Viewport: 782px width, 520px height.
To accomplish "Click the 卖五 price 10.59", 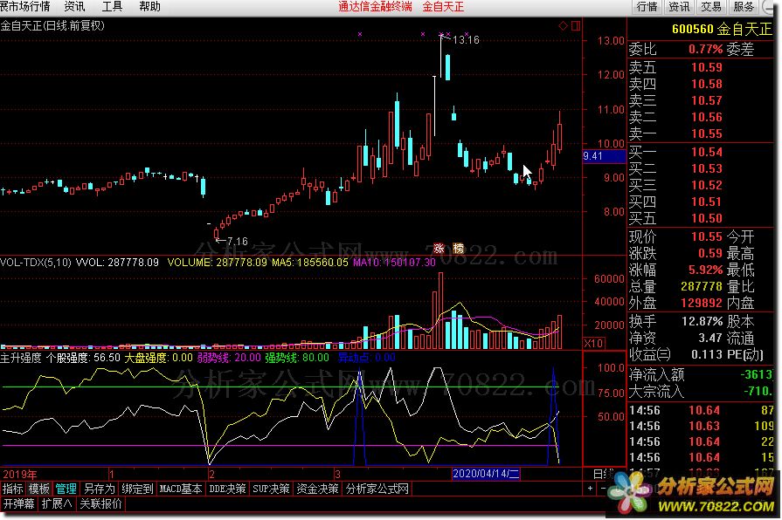I will [x=707, y=67].
